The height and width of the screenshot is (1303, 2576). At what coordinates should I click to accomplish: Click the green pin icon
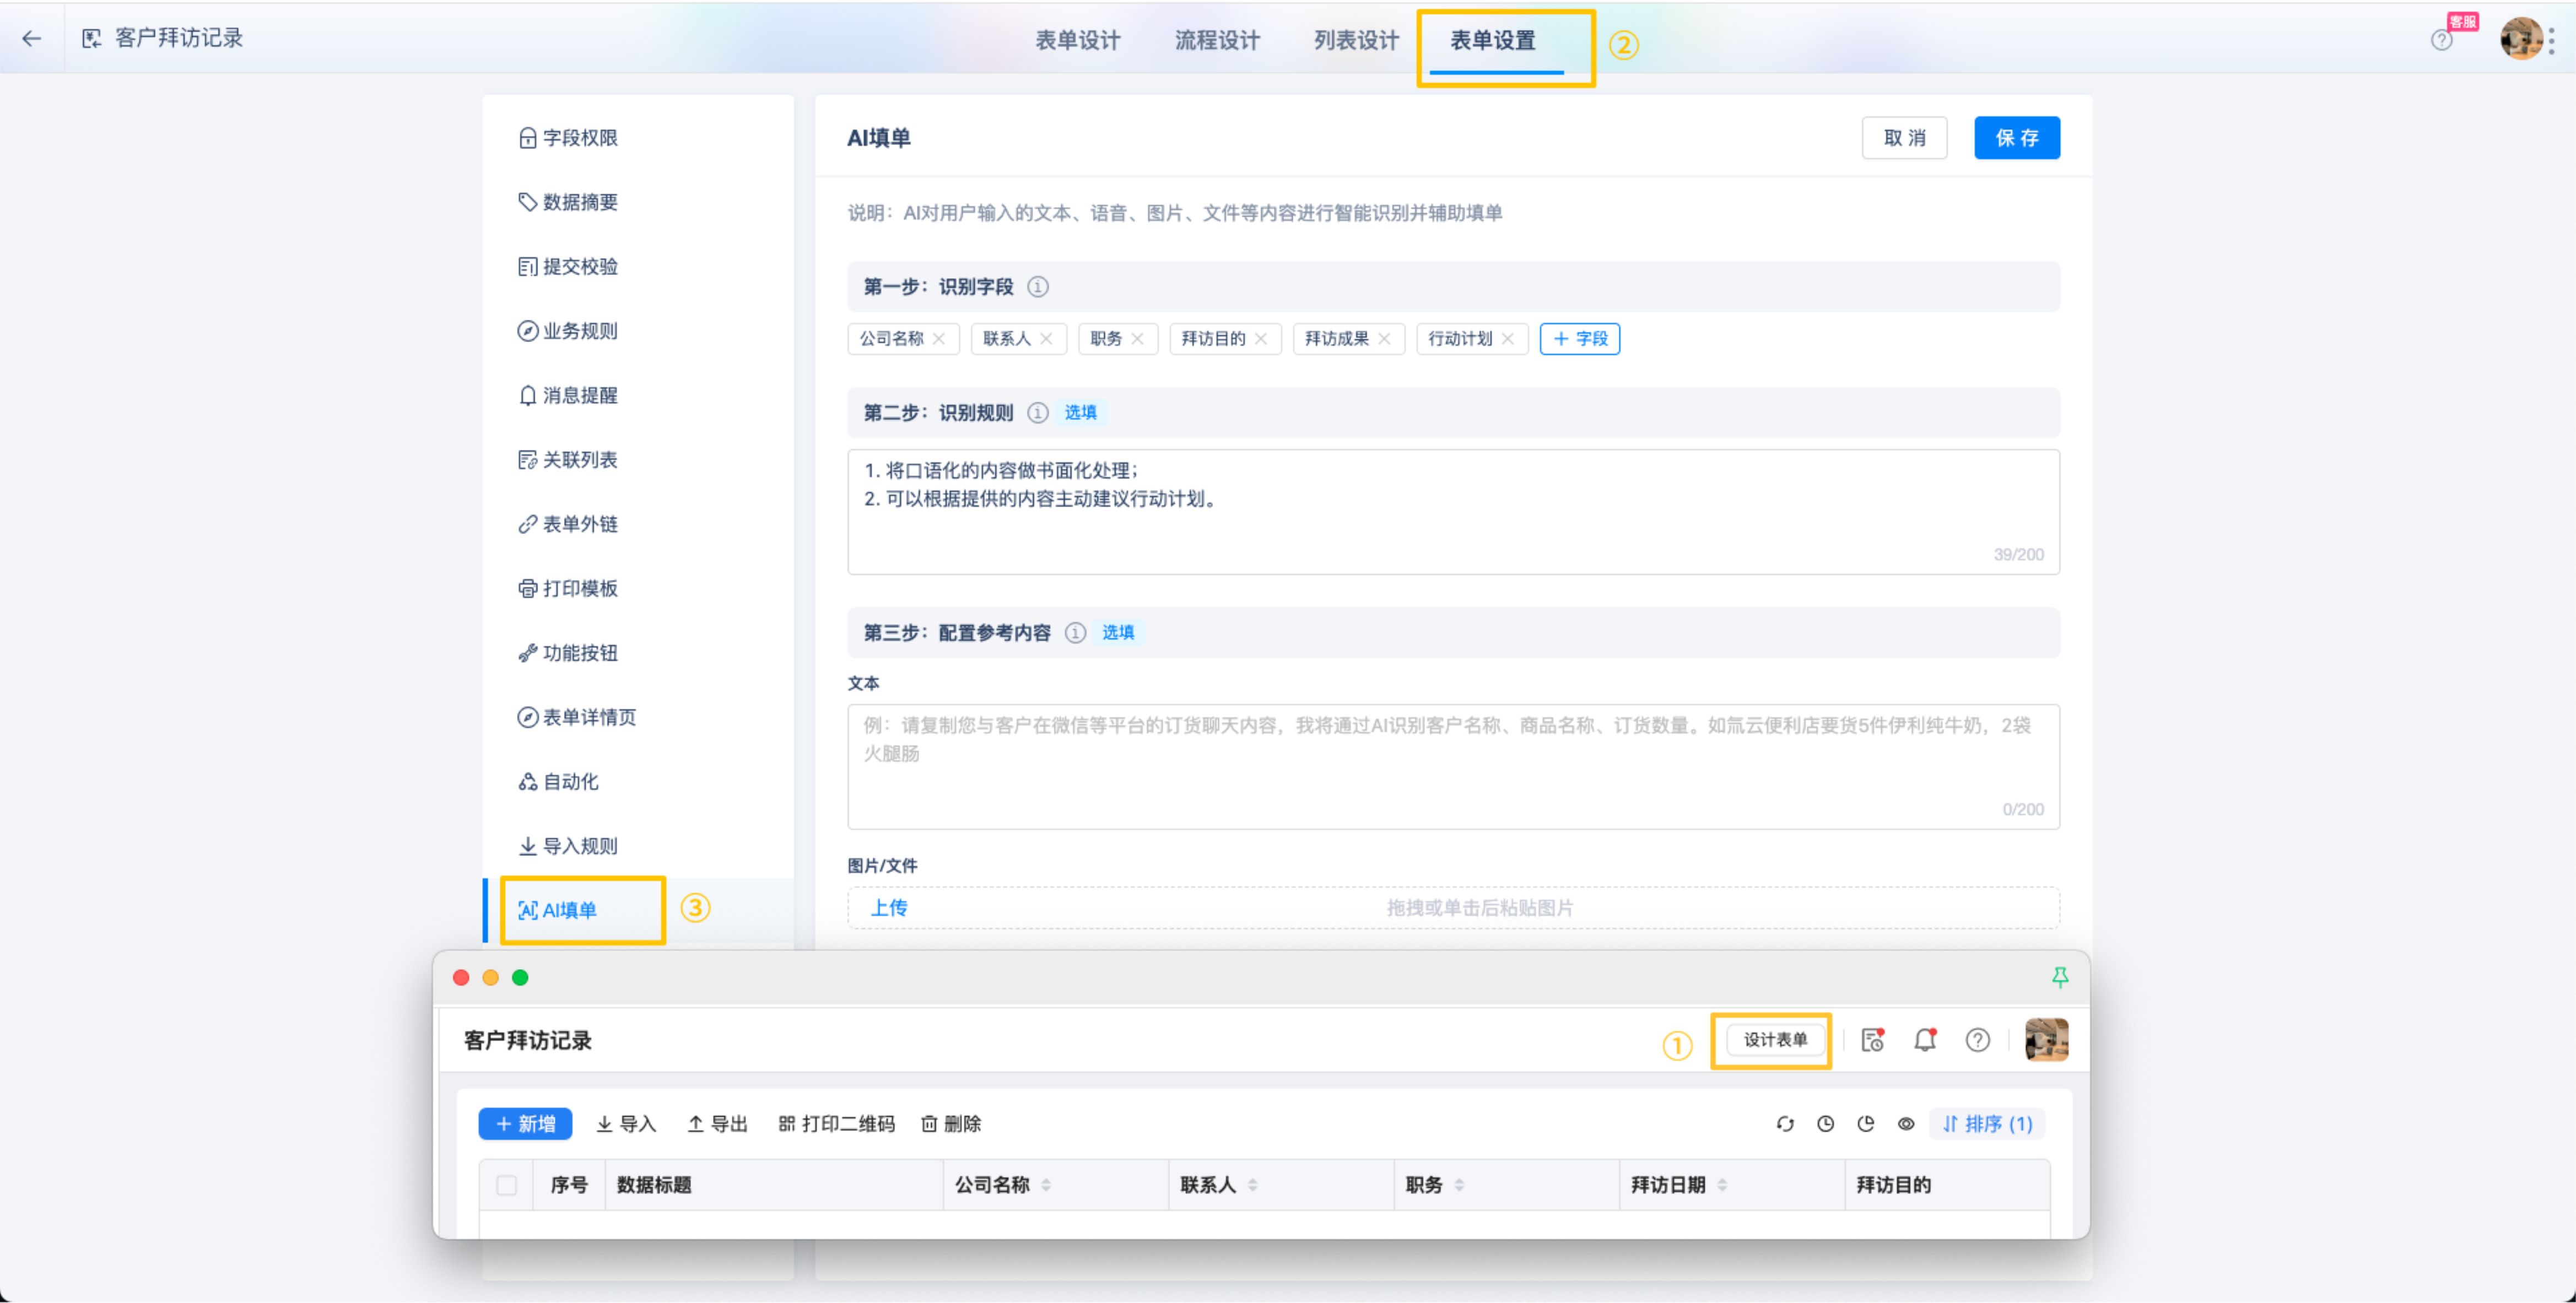(2060, 977)
